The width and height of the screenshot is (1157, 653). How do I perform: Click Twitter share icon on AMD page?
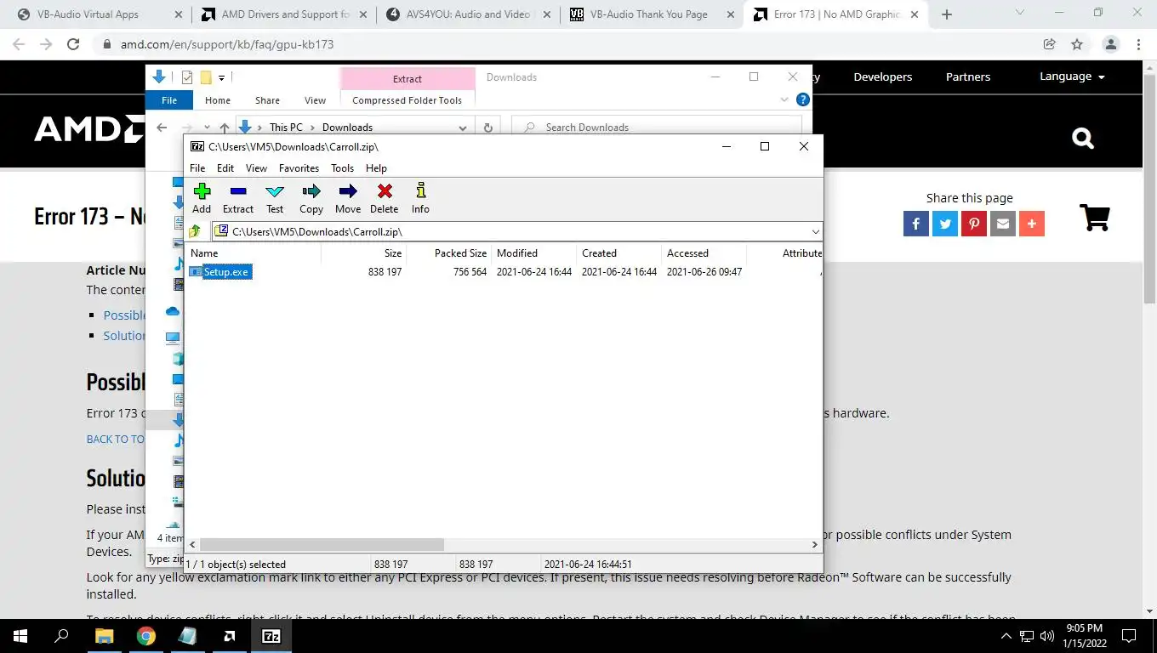coord(945,224)
